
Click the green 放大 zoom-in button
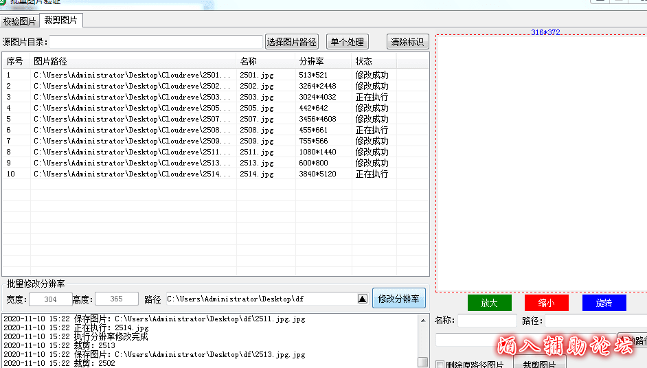click(x=489, y=303)
